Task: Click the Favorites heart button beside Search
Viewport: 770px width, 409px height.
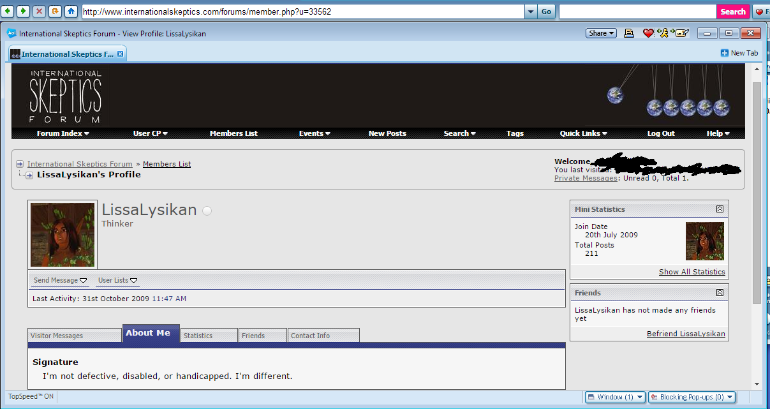Action: 761,11
